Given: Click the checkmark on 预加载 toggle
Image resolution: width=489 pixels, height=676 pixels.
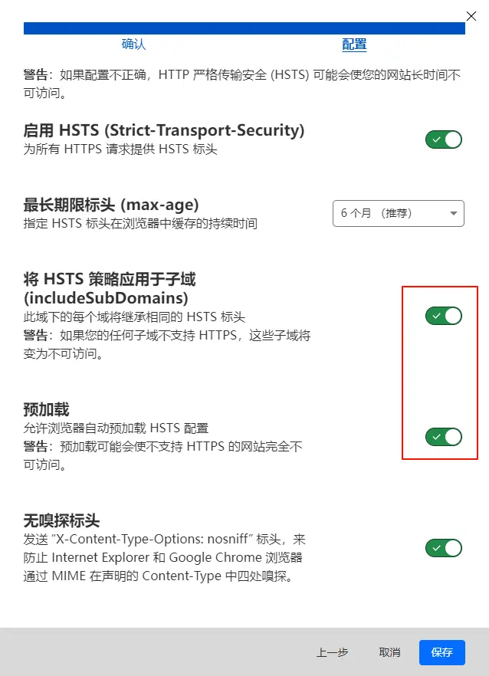Looking at the screenshot, I should [436, 437].
